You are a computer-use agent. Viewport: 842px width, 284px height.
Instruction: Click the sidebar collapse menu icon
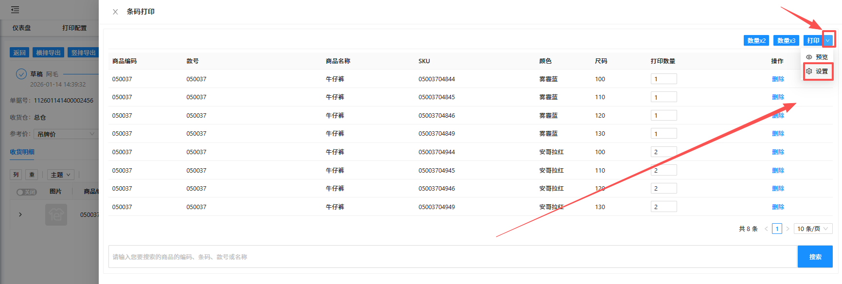pos(15,10)
